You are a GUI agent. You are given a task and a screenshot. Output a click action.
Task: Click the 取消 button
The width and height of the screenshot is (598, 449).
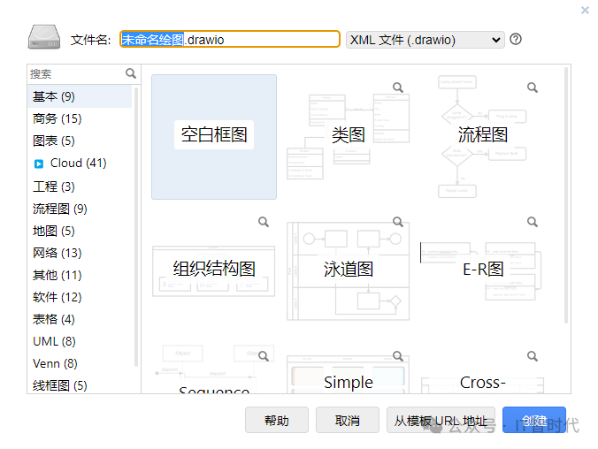point(348,420)
